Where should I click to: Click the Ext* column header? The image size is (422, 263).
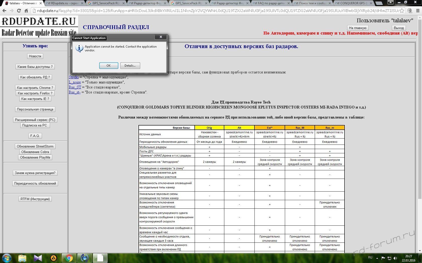tap(270, 128)
